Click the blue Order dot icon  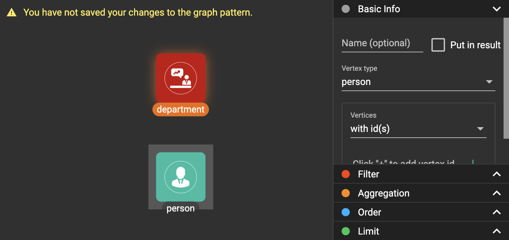click(346, 212)
